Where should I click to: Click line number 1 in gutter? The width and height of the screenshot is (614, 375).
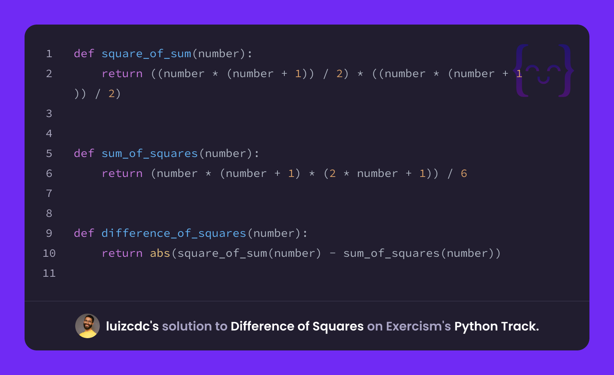[x=49, y=54]
